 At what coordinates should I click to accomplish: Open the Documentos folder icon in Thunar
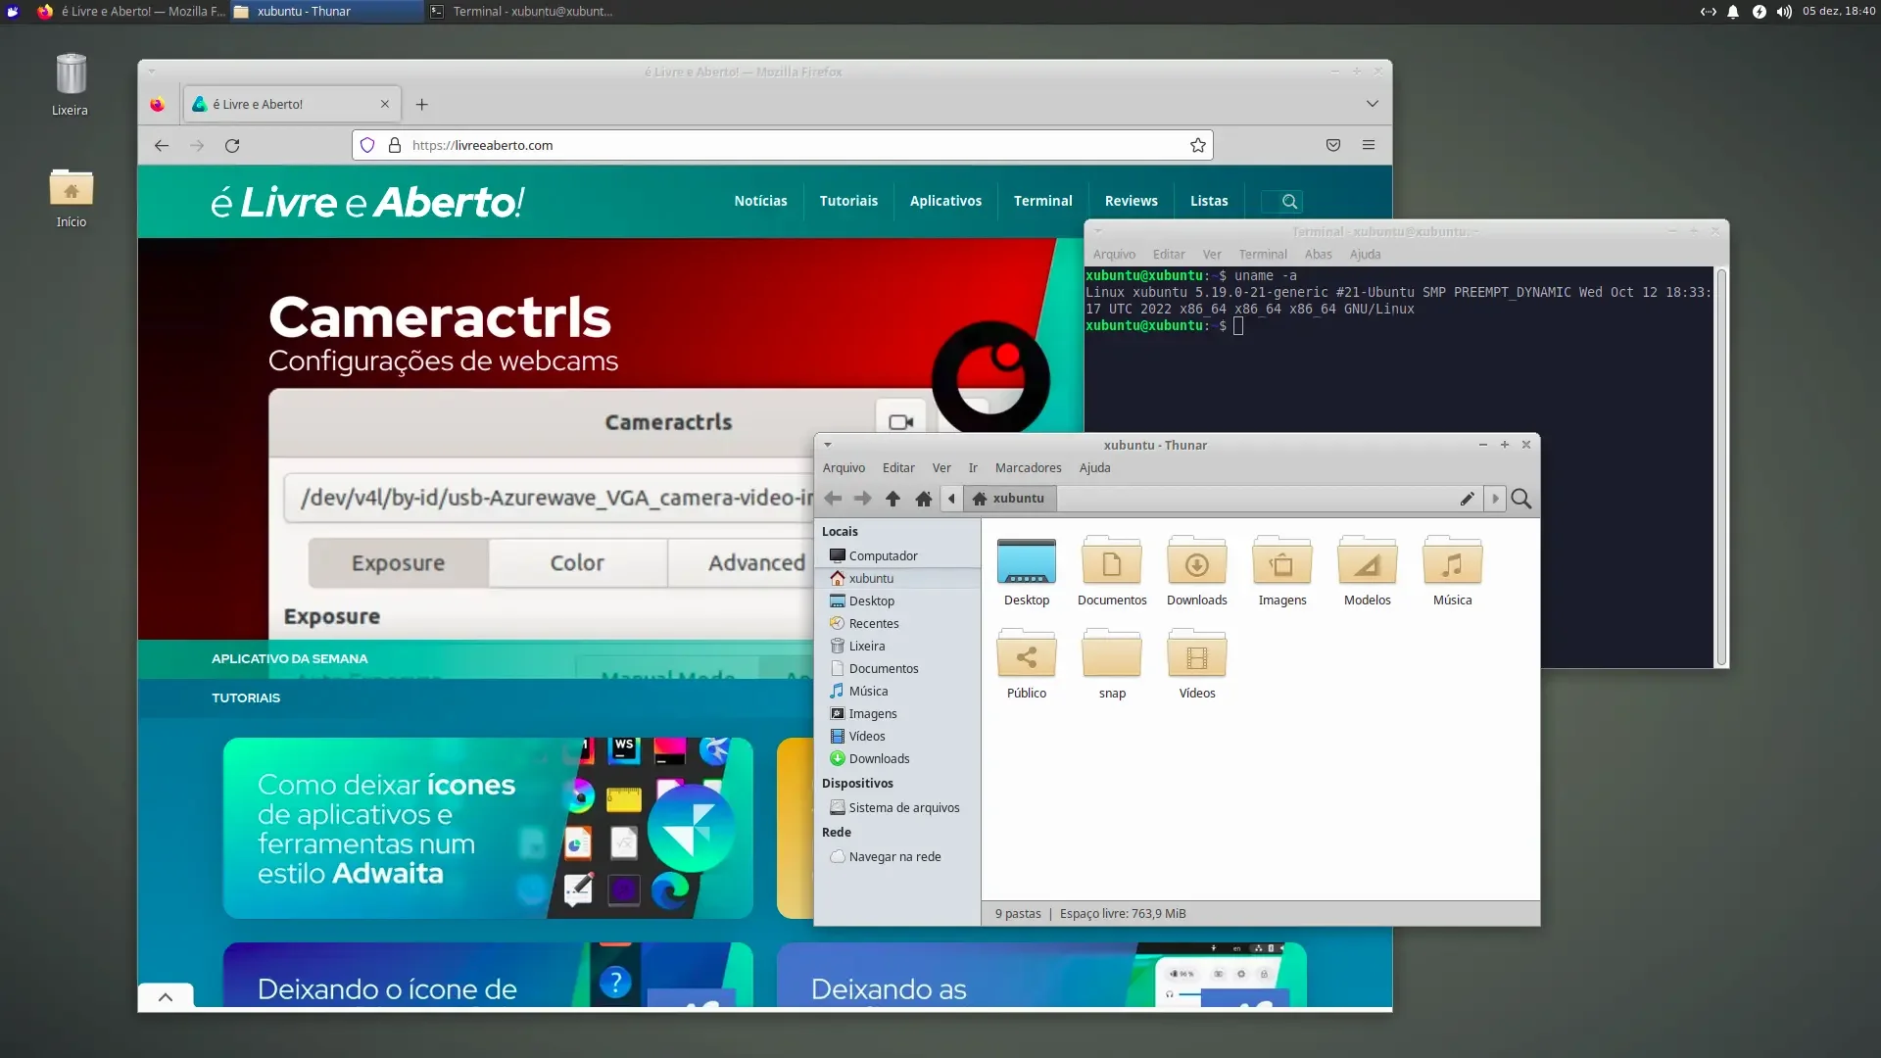1111,562
